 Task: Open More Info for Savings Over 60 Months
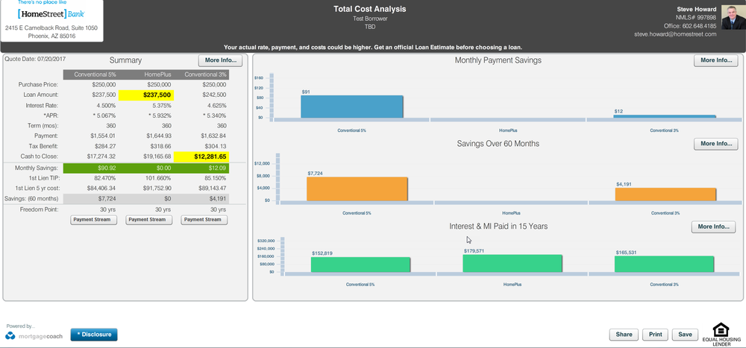[x=715, y=144]
